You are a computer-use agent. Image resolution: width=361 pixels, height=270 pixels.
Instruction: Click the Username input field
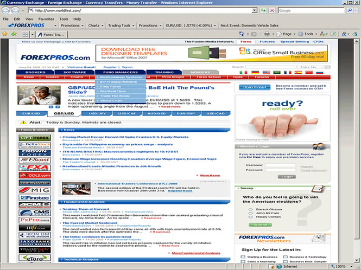click(x=281, y=165)
